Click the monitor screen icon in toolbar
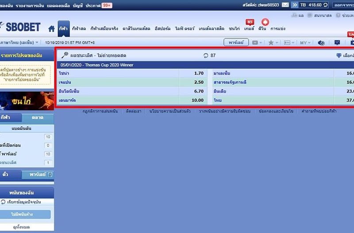This screenshot has width=354, height=233. coord(337,42)
